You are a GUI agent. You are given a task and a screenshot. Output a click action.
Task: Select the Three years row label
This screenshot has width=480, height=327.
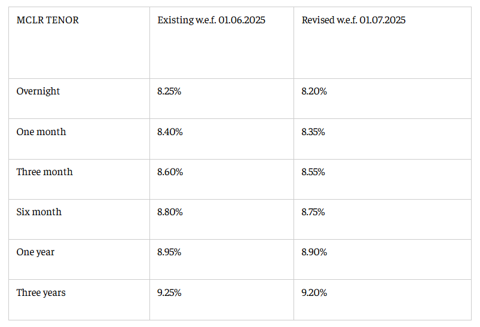(41, 292)
